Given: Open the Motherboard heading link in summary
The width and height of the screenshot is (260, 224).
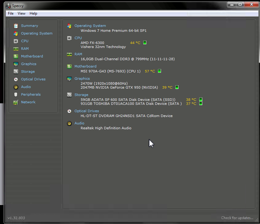Looking at the screenshot, I should (86, 66).
